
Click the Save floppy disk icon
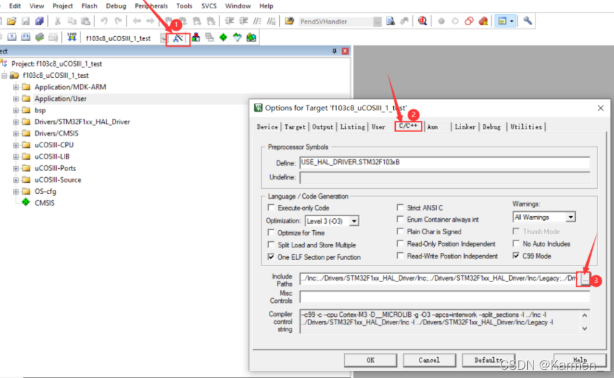[x=26, y=21]
